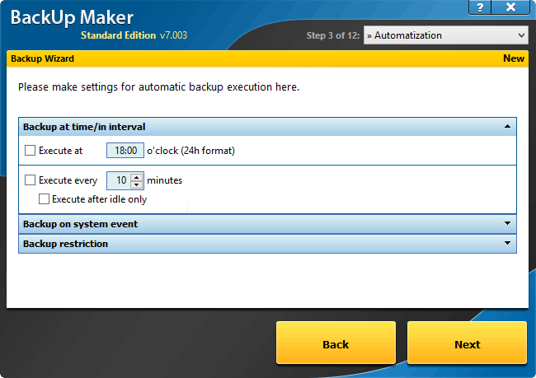Click the 18:00 time input field
Screen dimensions: 536x378
(125, 150)
